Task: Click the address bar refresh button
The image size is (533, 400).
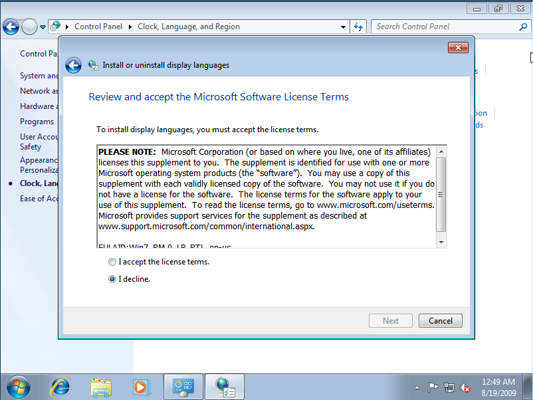Action: click(x=358, y=27)
